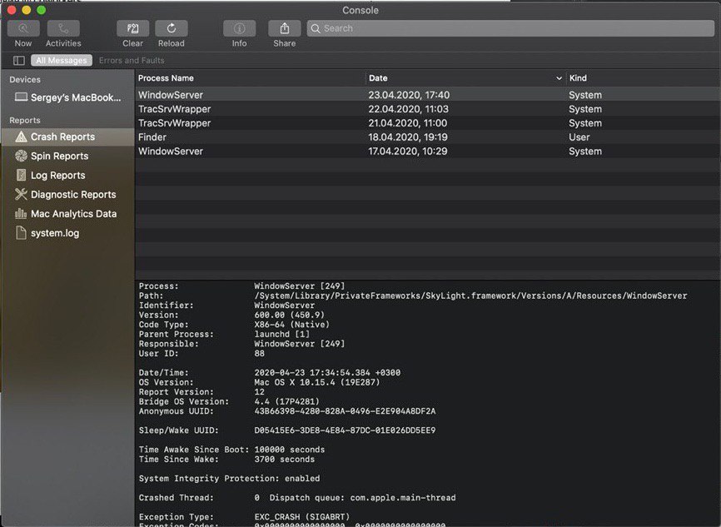721x527 pixels.
Task: Open the Activities toolbar button
Action: (63, 28)
